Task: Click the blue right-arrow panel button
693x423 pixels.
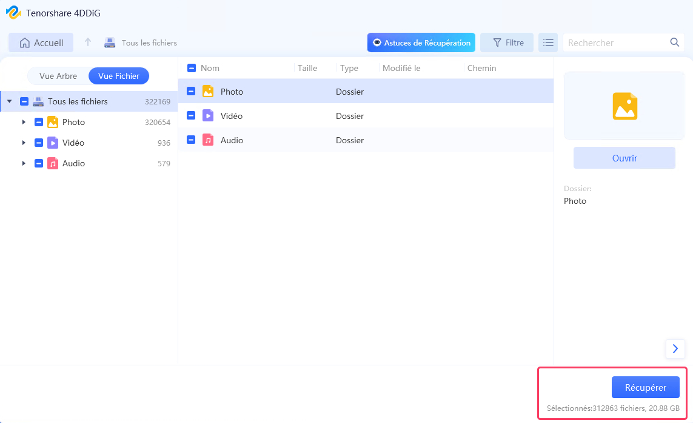Action: (675, 349)
